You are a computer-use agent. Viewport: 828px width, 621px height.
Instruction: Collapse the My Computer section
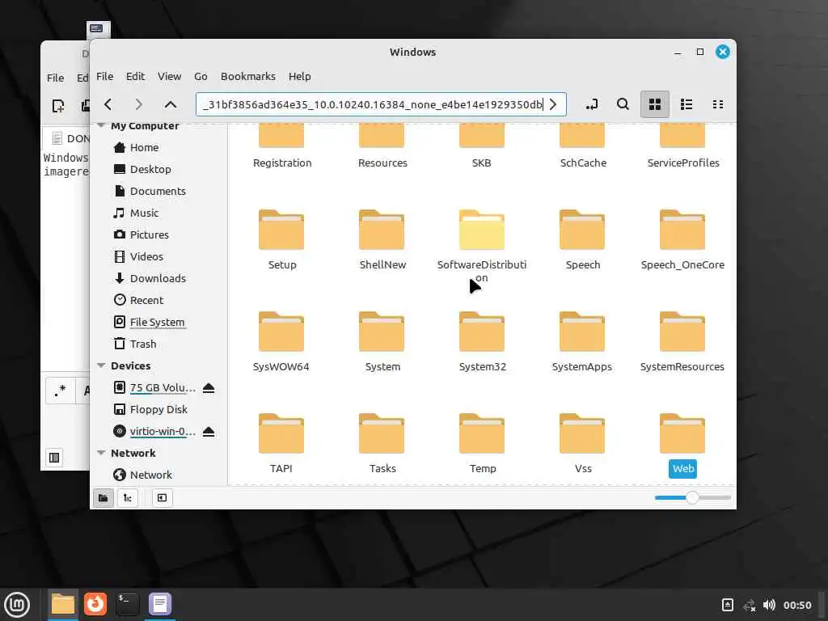click(101, 125)
